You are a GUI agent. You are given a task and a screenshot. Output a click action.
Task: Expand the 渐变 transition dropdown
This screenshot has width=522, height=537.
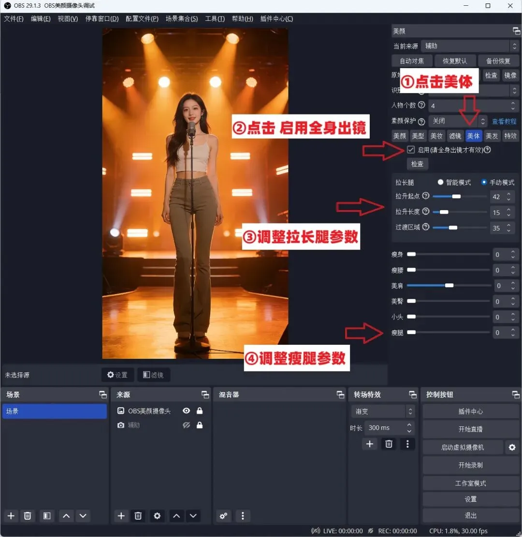pyautogui.click(x=383, y=411)
